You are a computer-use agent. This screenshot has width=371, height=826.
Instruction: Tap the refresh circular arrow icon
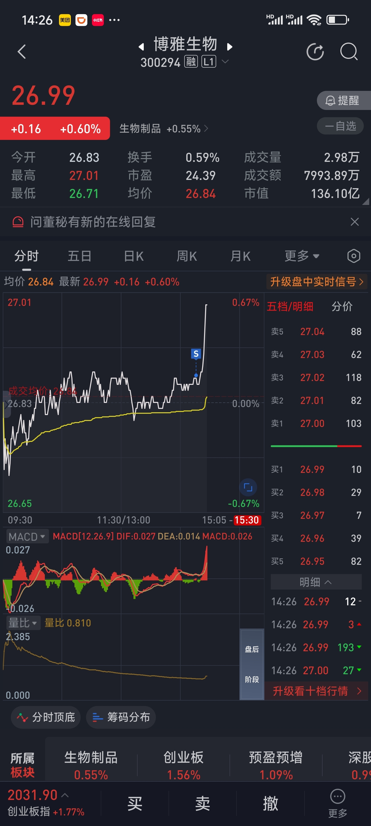315,52
